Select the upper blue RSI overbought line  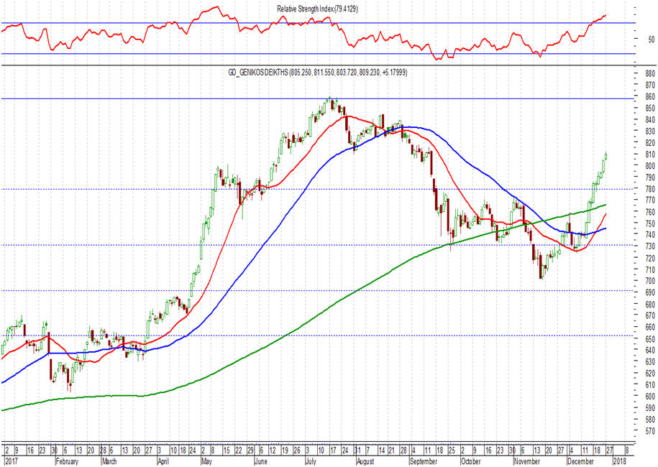pos(317,23)
